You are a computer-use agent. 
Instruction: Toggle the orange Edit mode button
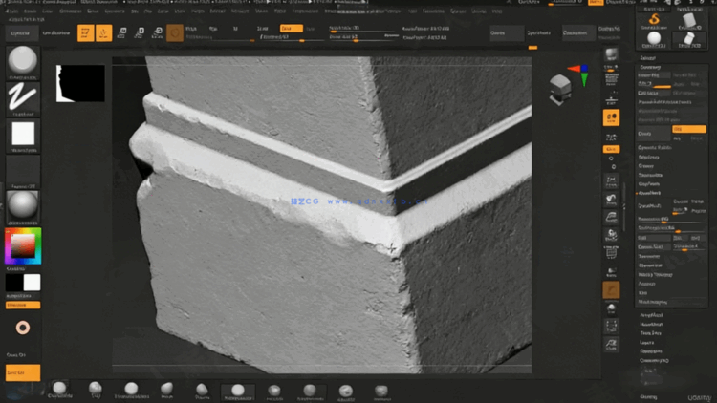[85, 32]
